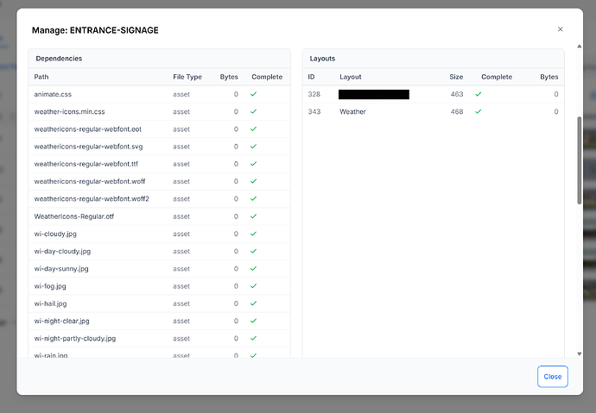Select the wi-fog.jpg path
The image size is (596, 413).
(50, 286)
